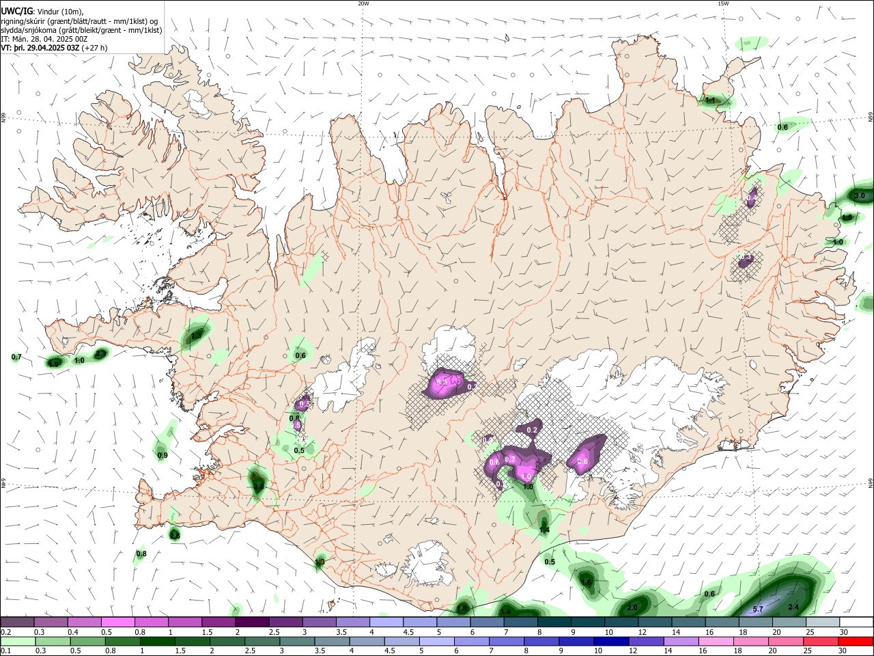874x656 pixels.
Task: Click the 2.3 precipitation value off west coast
Action: click(x=101, y=353)
